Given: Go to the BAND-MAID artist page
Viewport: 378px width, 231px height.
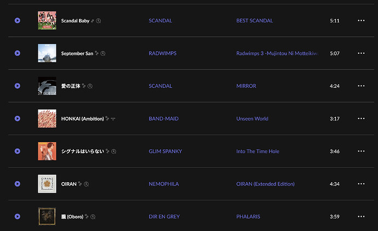Looking at the screenshot, I should [163, 119].
